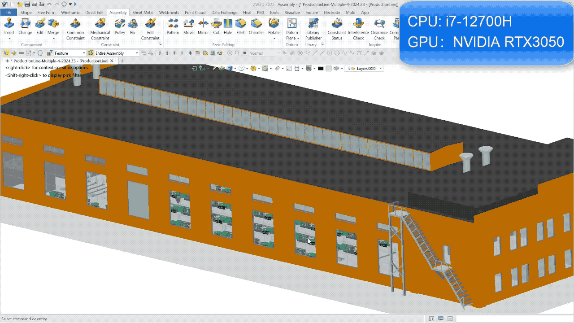This screenshot has width=574, height=323.
Task: Open the Weldments ribbon tab
Action: coord(169,13)
